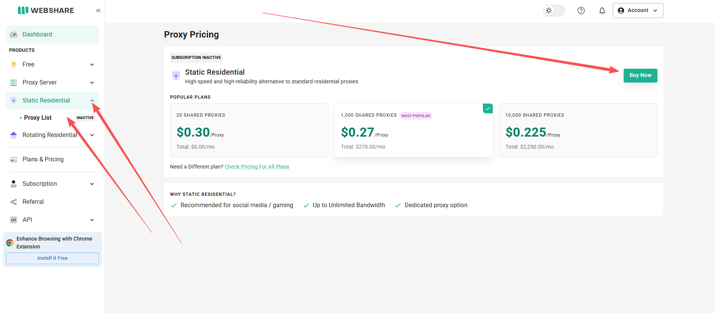Click 'Dedicated proxy option' text
The height and width of the screenshot is (313, 715).
(x=436, y=205)
